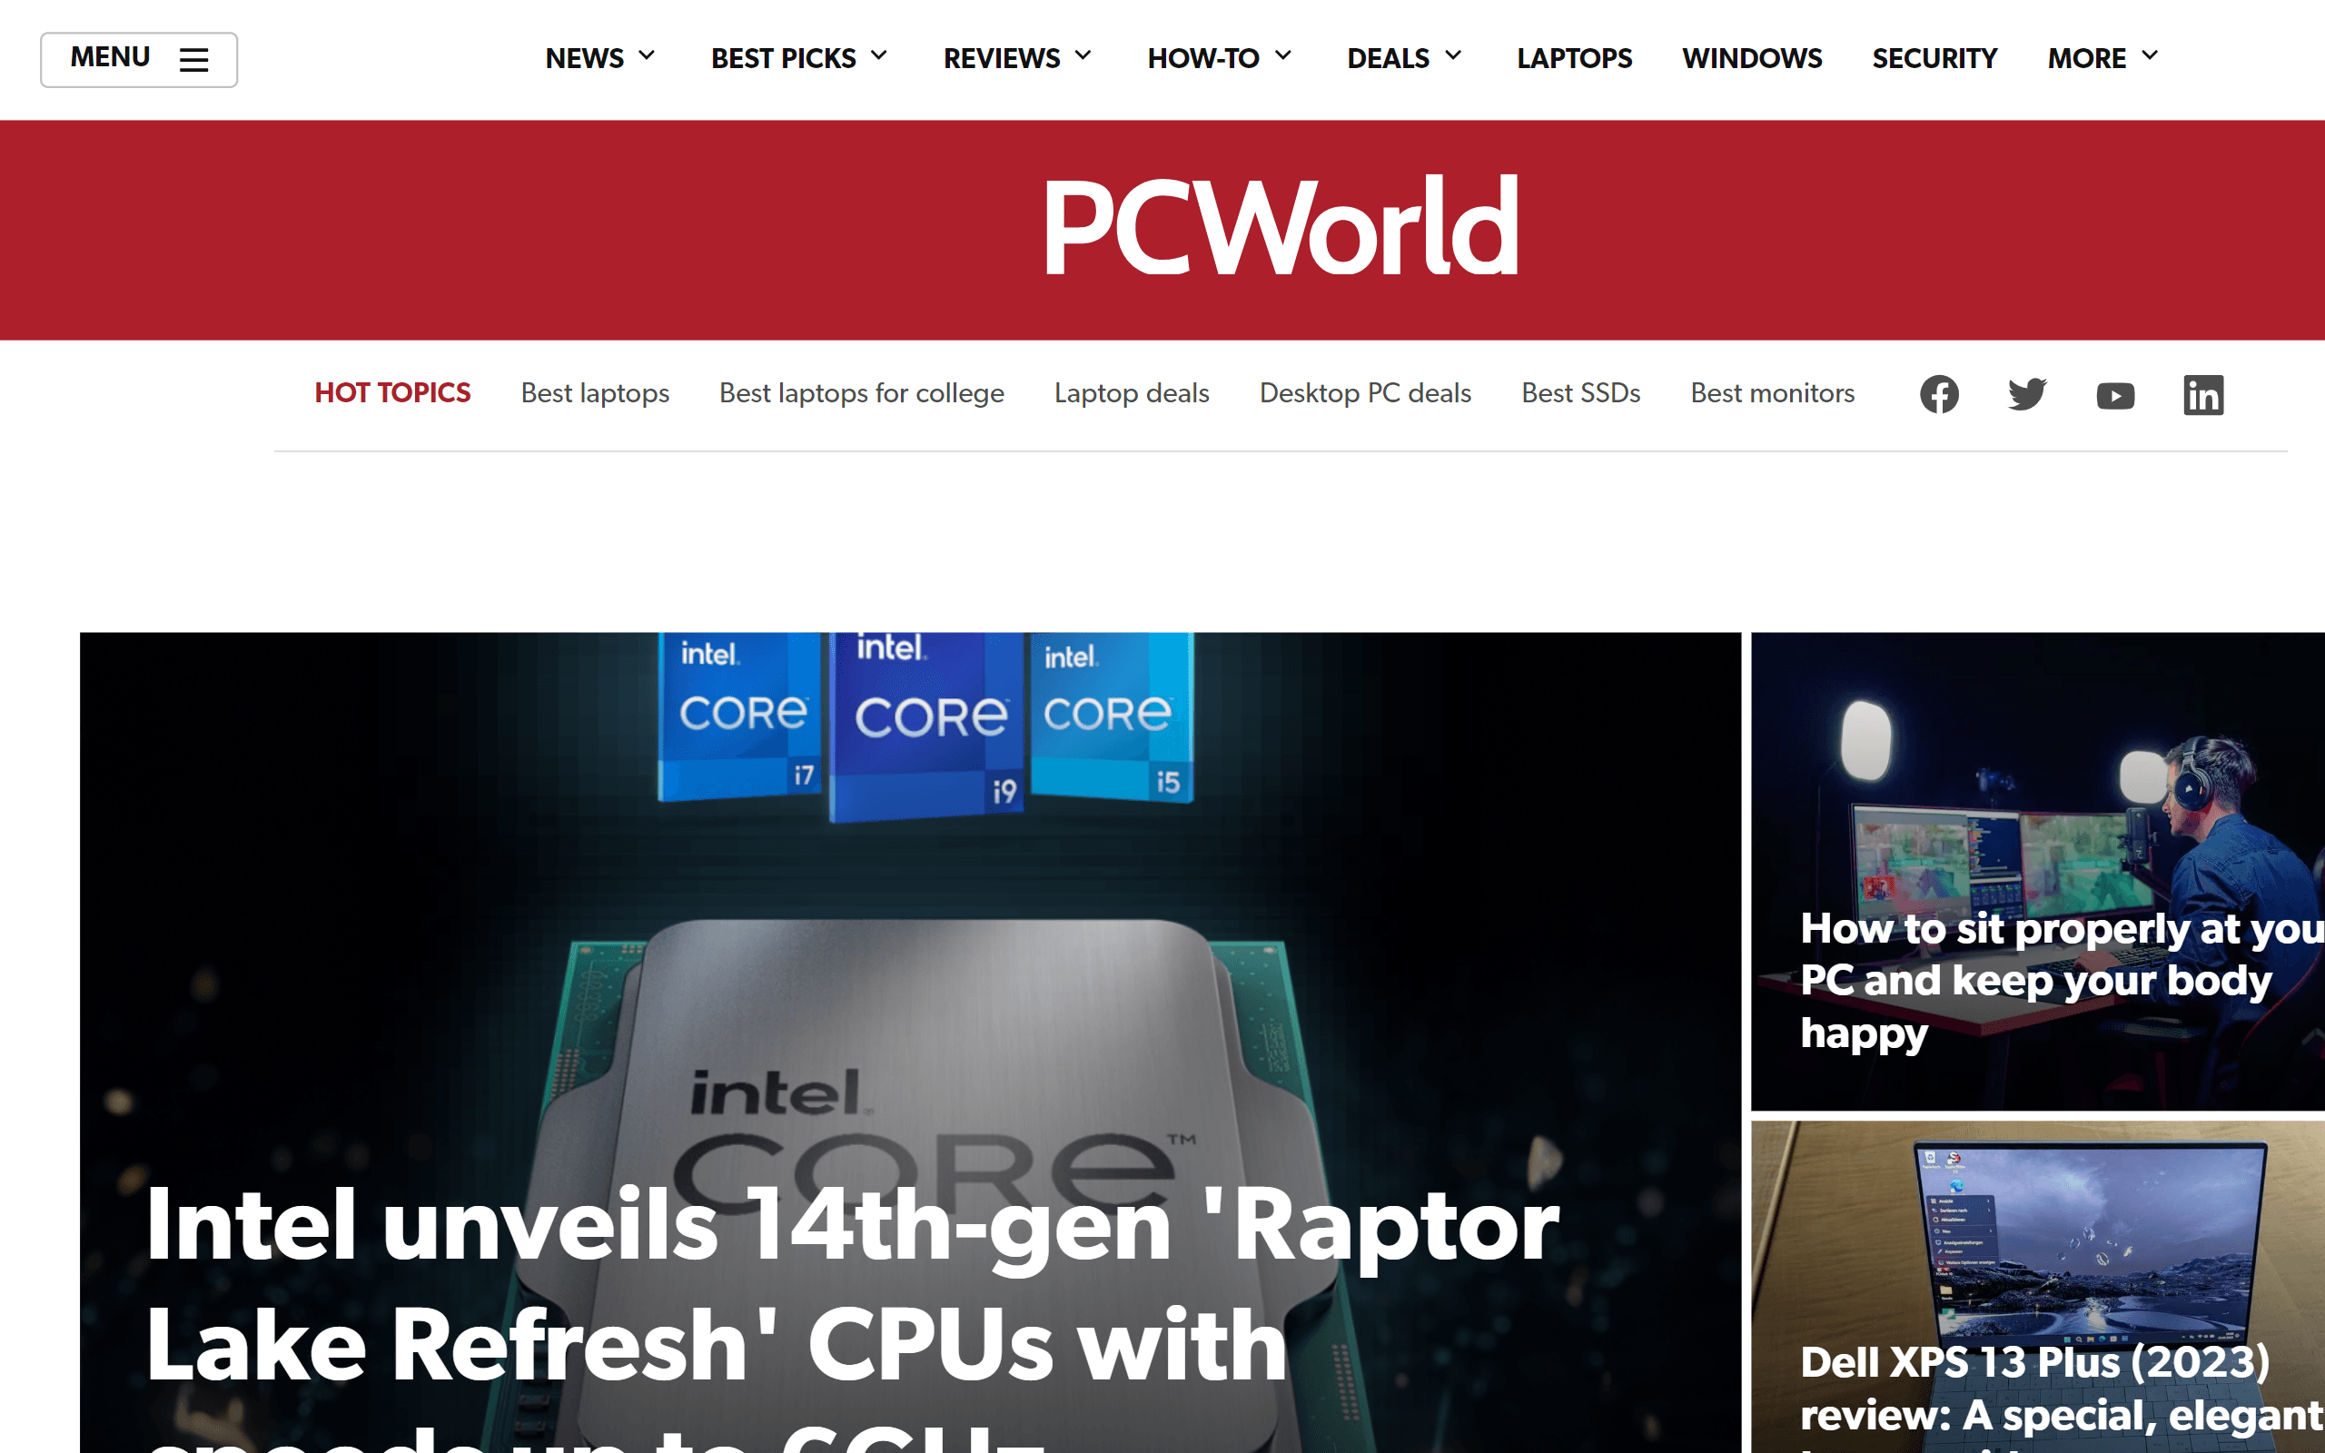
Task: Open the Security navigation item
Action: click(1934, 59)
